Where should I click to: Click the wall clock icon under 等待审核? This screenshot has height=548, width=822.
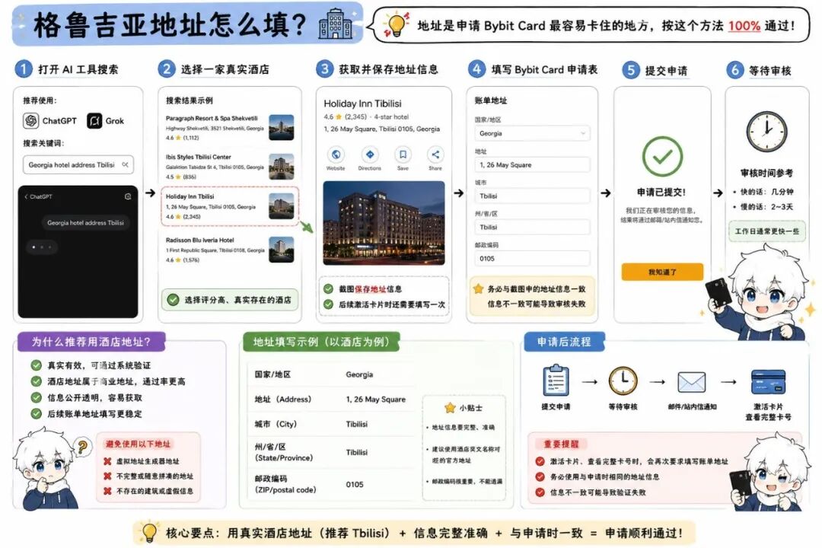point(766,132)
